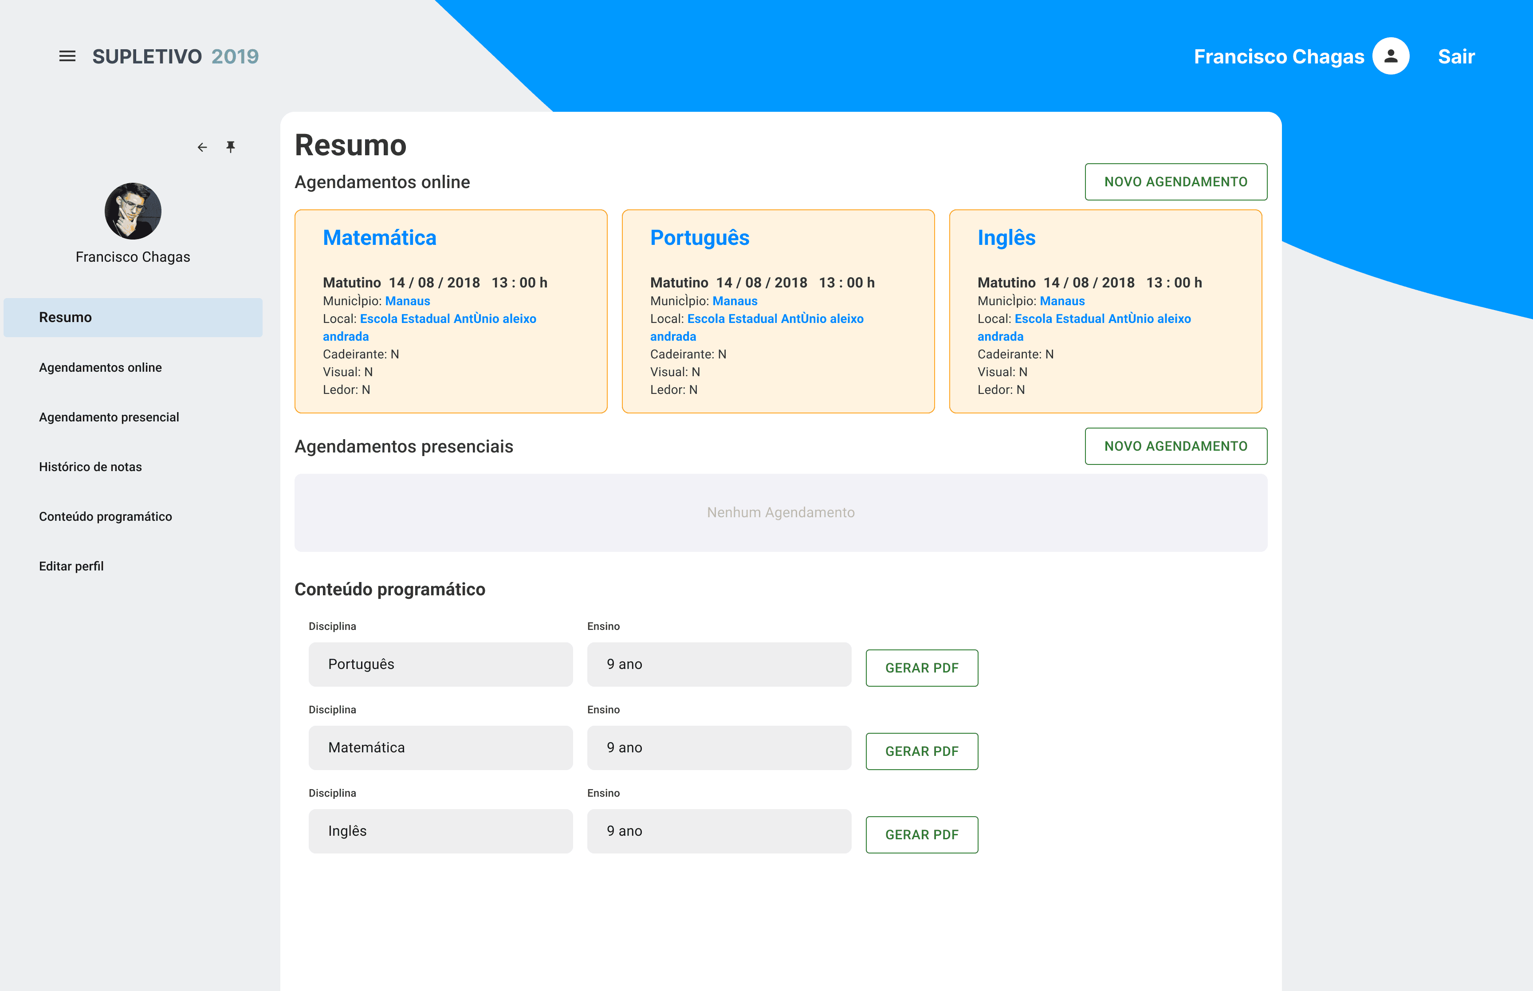The height and width of the screenshot is (991, 1533).
Task: Generate PDF for Português
Action: (x=921, y=668)
